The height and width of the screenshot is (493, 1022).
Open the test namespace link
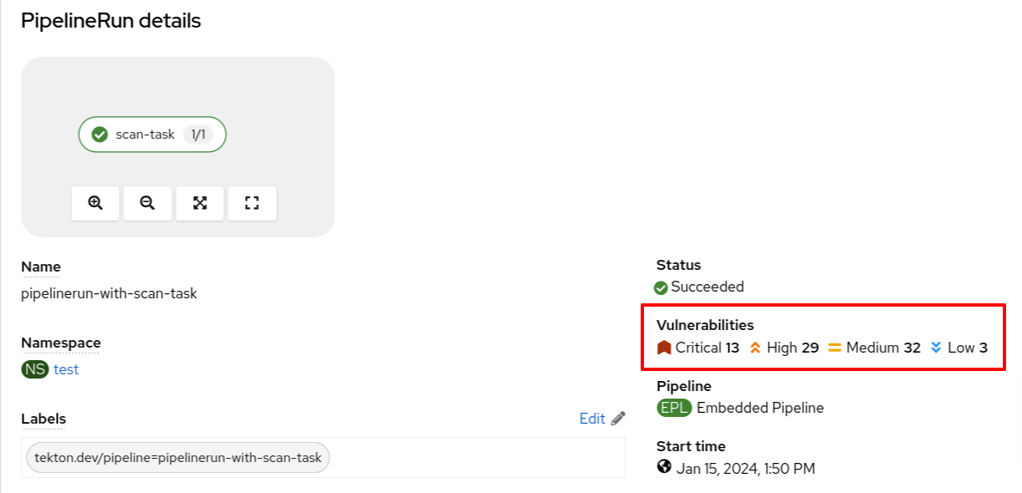click(x=66, y=369)
